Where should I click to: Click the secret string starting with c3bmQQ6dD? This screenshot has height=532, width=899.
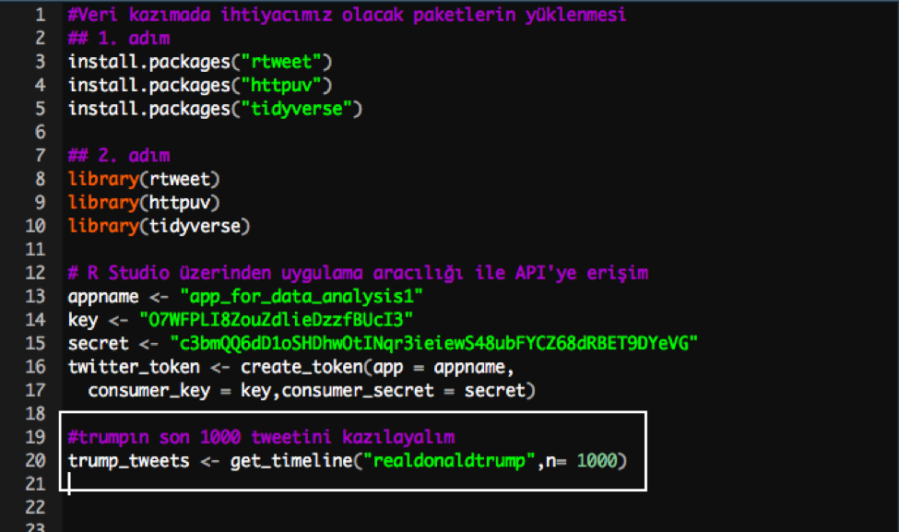[x=432, y=344]
